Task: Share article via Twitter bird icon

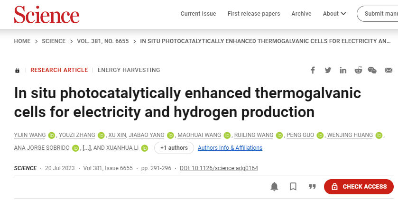Action: click(328, 70)
